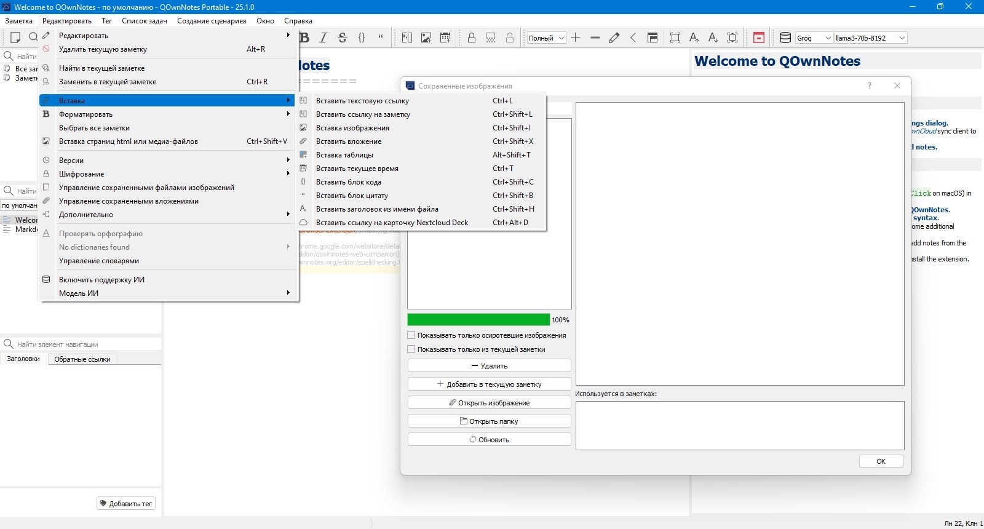The height and width of the screenshot is (529, 984).
Task: Switch to the 'Заголовки' tab
Action: 23,359
